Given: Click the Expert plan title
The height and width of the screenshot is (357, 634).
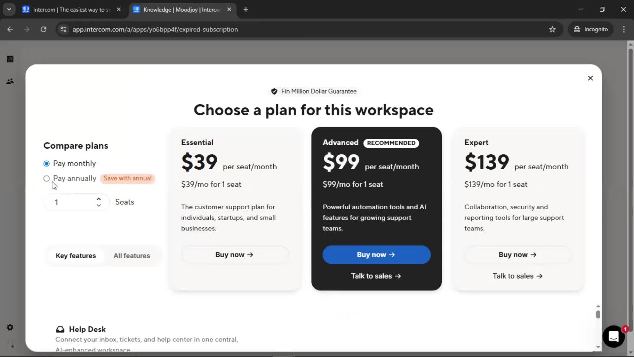Looking at the screenshot, I should pos(476,142).
